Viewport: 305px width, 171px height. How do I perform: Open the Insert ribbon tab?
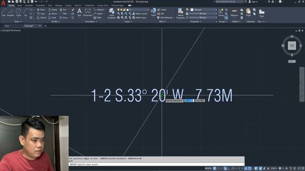click(x=20, y=6)
